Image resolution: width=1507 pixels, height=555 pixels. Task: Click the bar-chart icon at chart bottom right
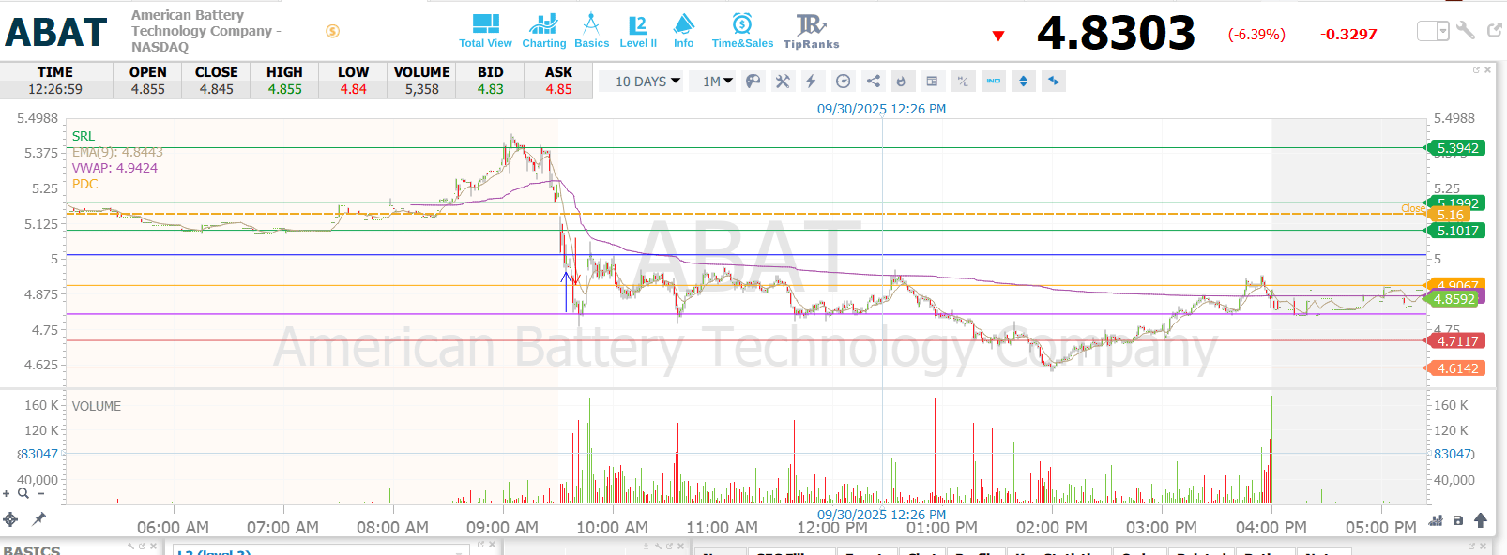point(1436,520)
